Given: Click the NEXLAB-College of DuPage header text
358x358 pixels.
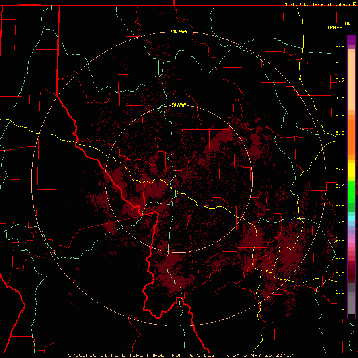Looking at the screenshot, I should (319, 4).
